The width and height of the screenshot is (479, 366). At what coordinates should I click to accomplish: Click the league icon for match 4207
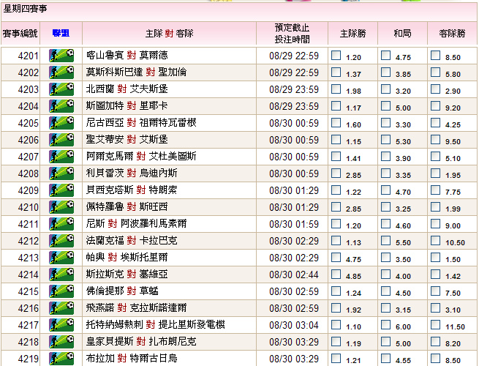pyautogui.click(x=61, y=157)
